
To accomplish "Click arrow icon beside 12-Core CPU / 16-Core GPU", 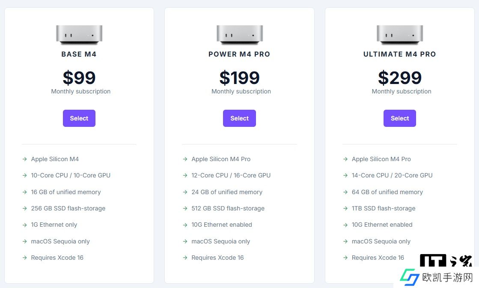I will pyautogui.click(x=185, y=175).
